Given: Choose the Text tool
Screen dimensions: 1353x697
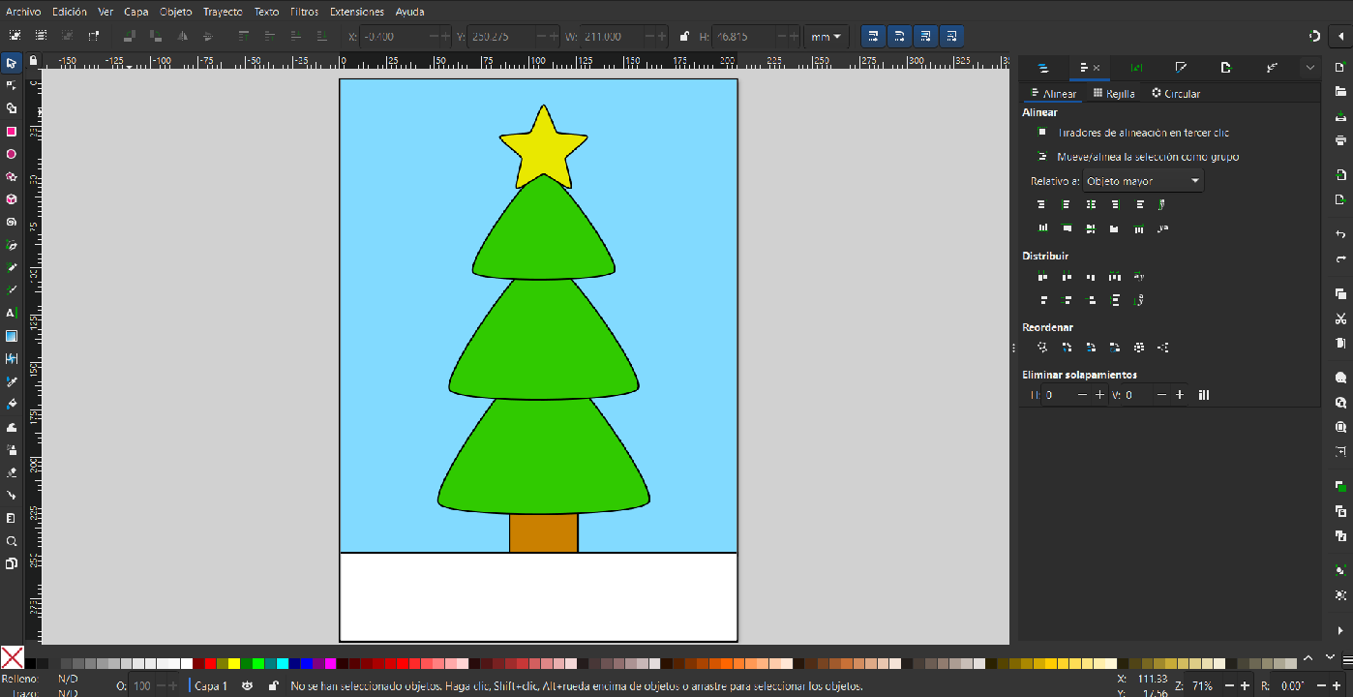Looking at the screenshot, I should coord(12,313).
